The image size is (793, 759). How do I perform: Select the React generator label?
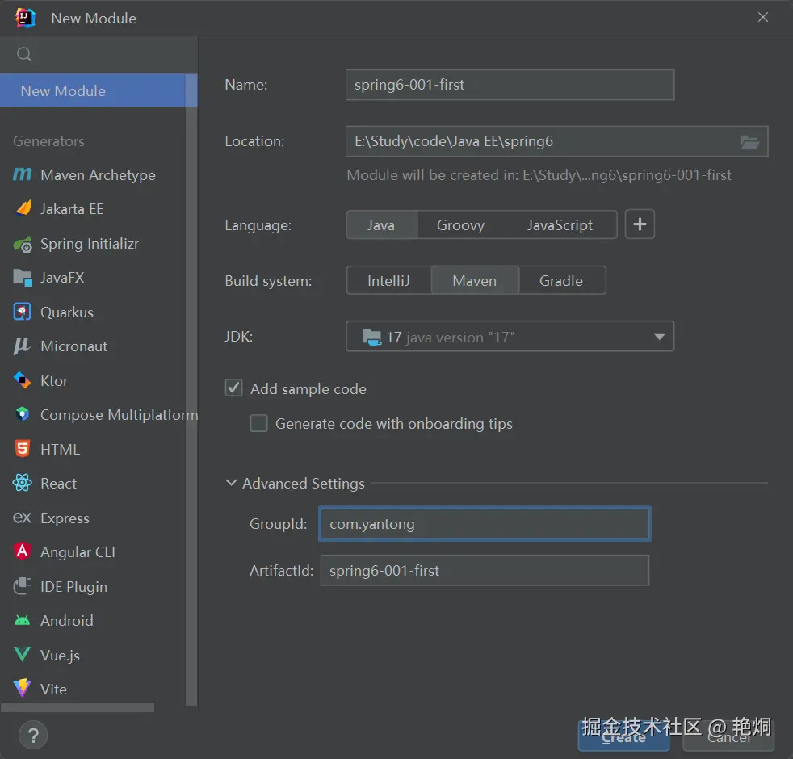pos(59,484)
